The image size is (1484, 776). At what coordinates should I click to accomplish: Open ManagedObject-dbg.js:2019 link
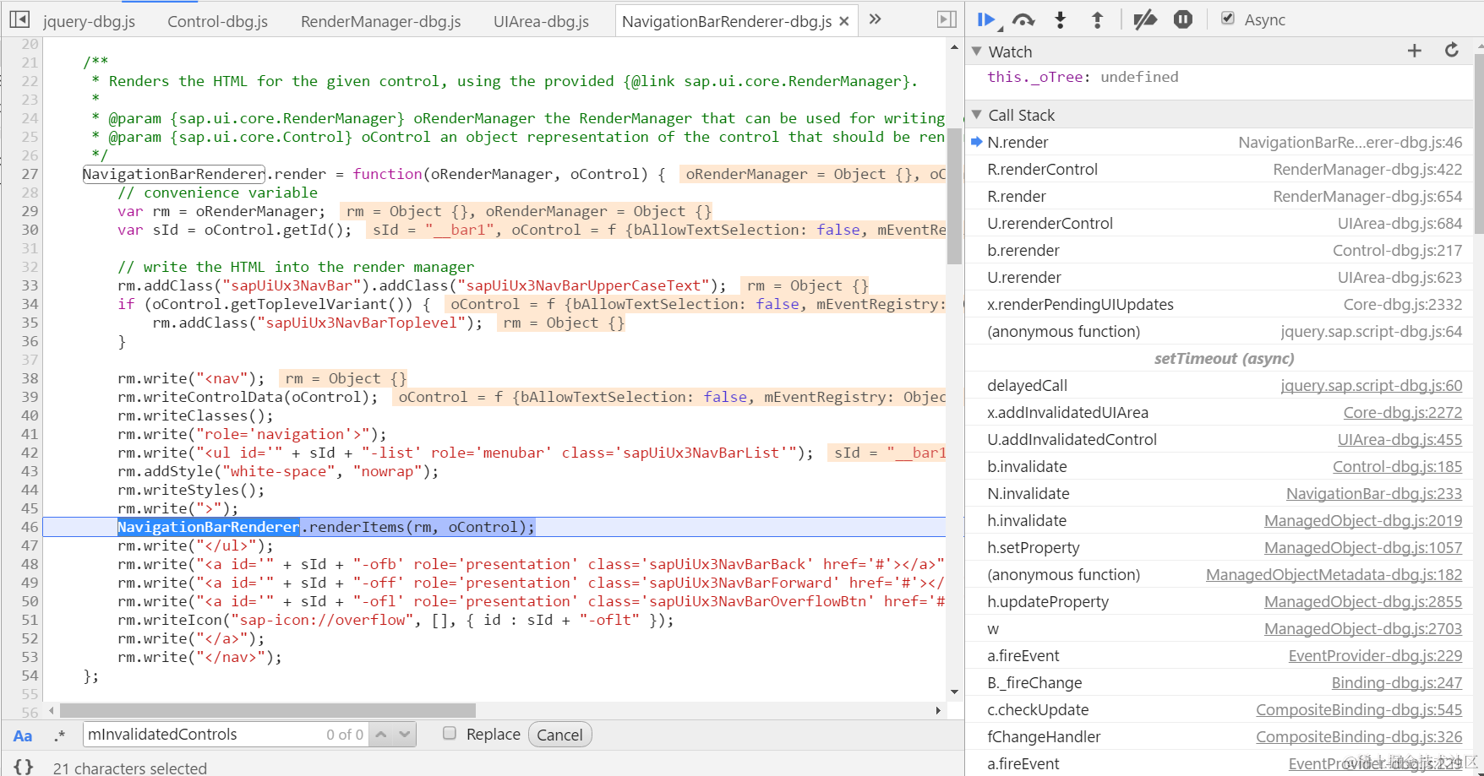pos(1363,521)
